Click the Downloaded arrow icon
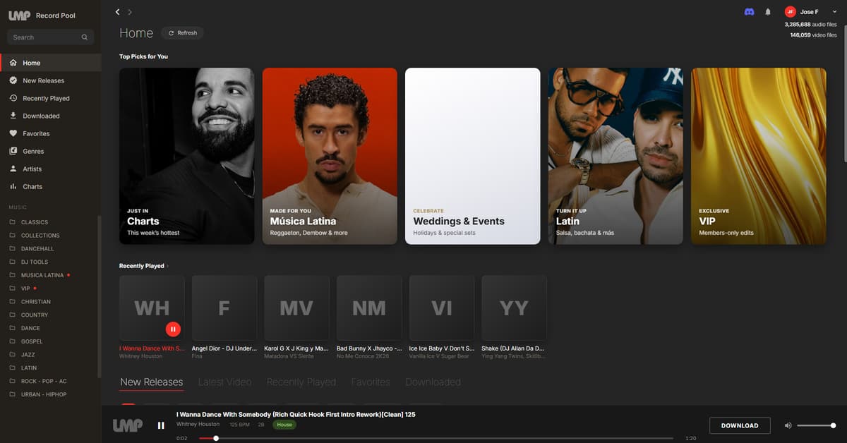This screenshot has width=847, height=443. click(x=13, y=116)
